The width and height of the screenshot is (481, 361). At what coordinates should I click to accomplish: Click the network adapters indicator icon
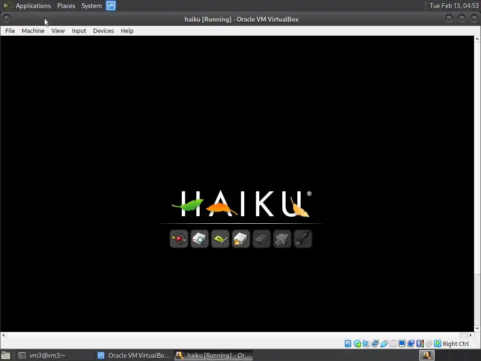(375, 344)
